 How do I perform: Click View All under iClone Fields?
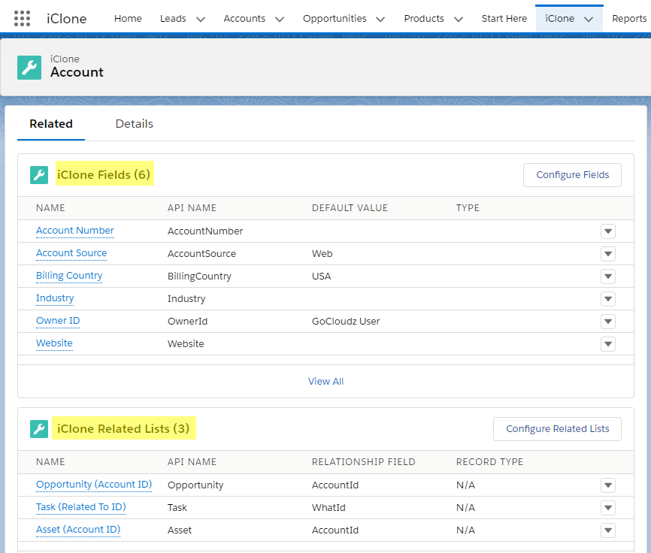326,381
